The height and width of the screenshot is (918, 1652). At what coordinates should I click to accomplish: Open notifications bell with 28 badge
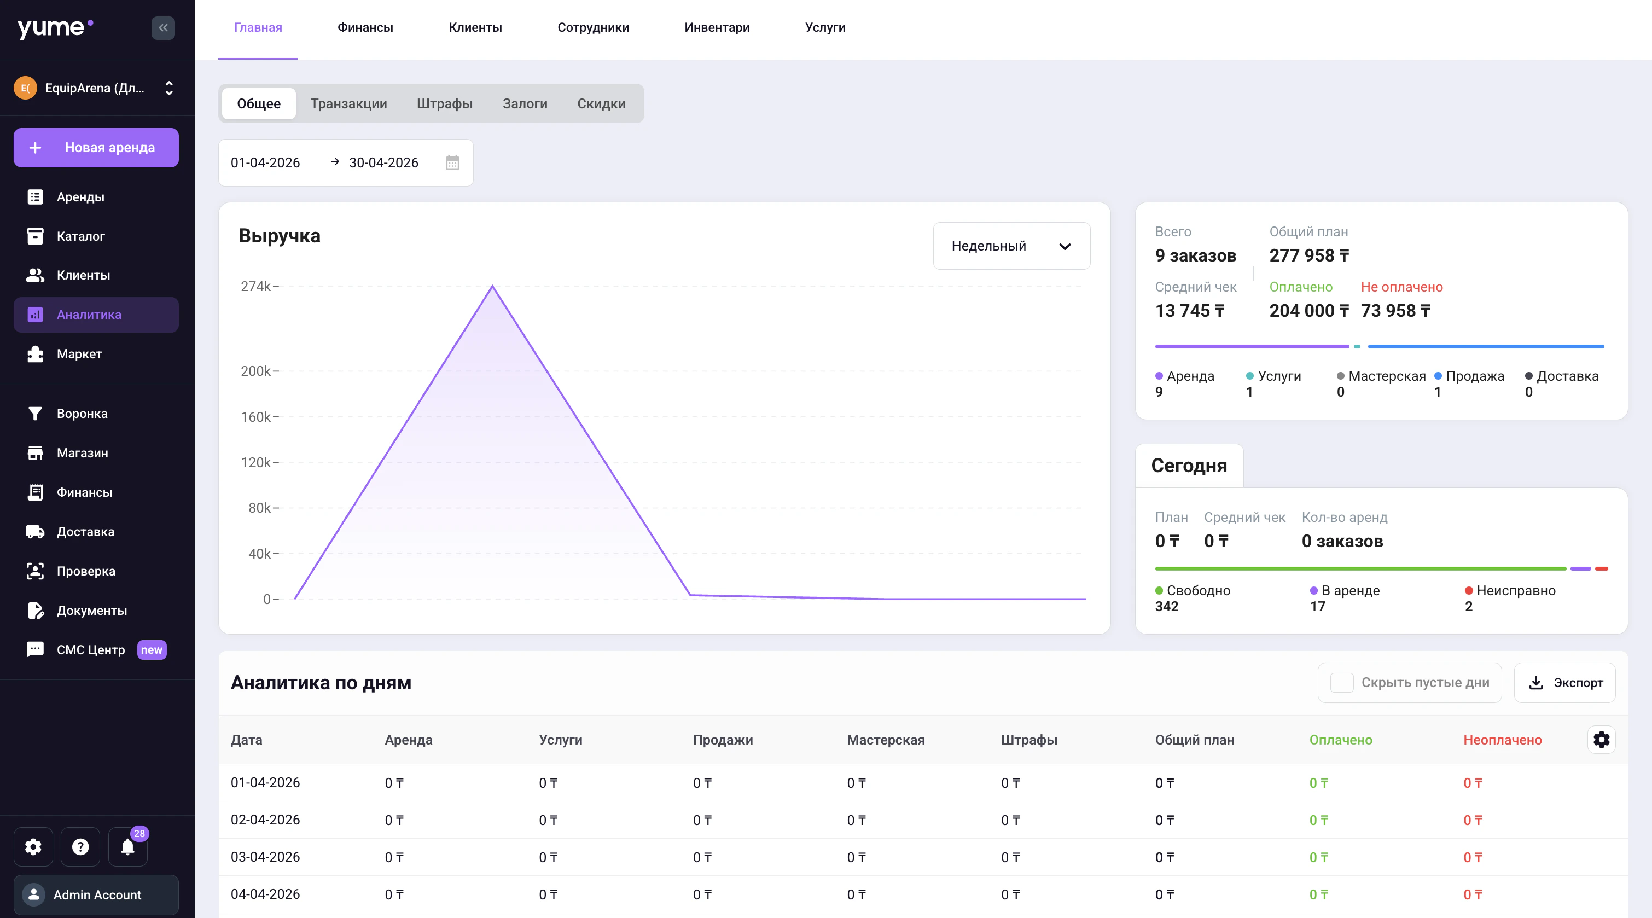[127, 847]
